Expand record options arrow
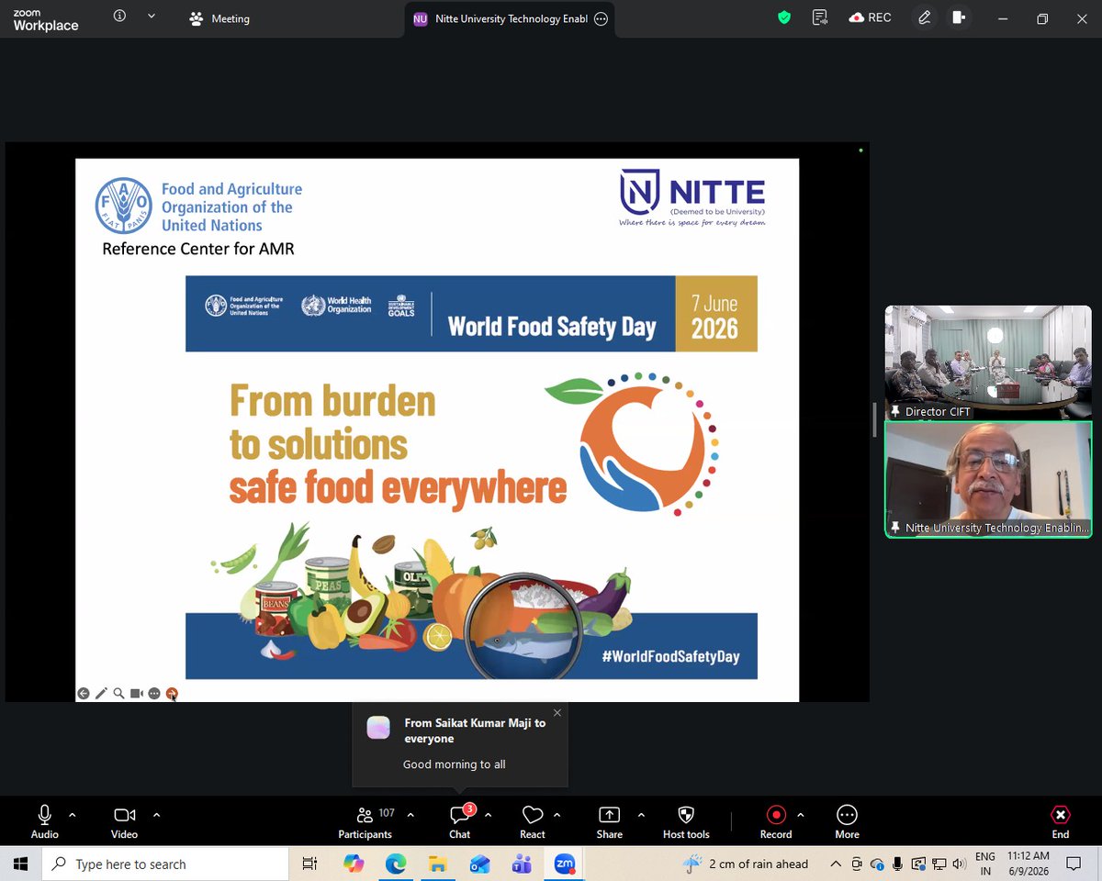1102x881 pixels. tap(800, 815)
